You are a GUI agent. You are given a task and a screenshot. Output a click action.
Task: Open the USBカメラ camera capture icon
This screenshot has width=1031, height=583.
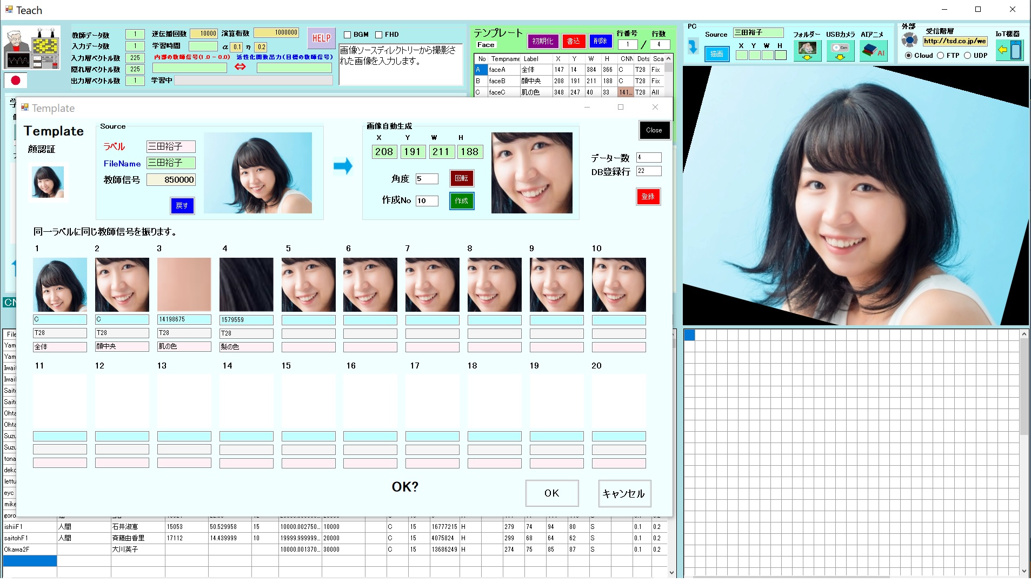coord(840,51)
